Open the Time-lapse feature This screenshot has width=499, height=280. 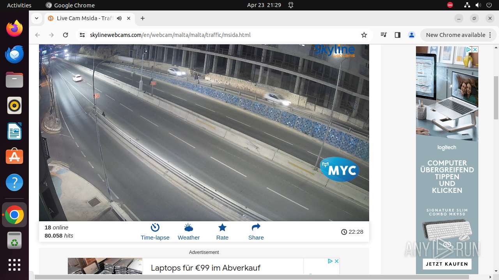pyautogui.click(x=155, y=232)
